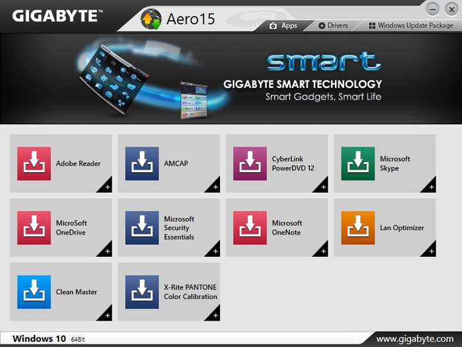Switch to the Apps tab
462x347 pixels.
click(284, 26)
